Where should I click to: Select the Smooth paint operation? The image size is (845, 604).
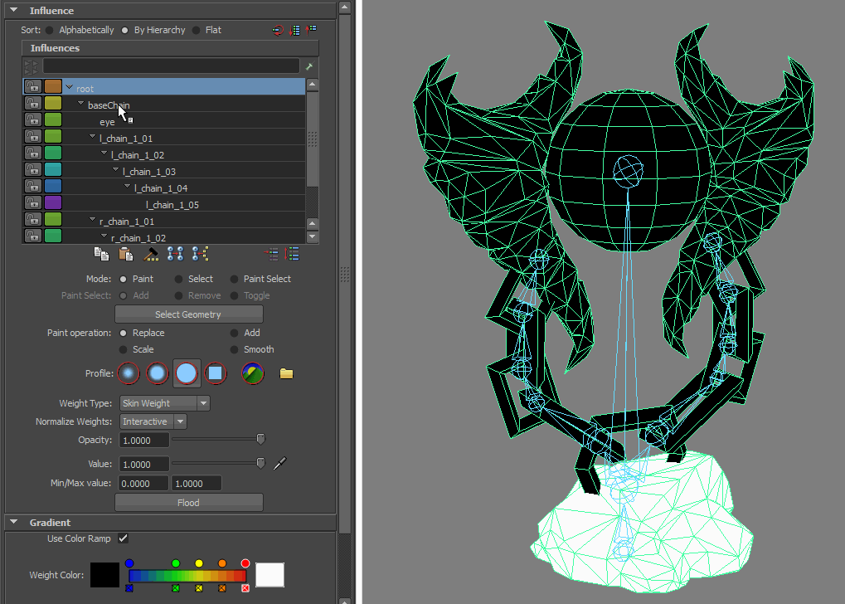236,349
